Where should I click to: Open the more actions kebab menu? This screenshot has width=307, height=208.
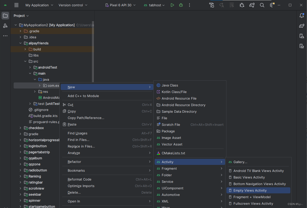pos(190,5)
